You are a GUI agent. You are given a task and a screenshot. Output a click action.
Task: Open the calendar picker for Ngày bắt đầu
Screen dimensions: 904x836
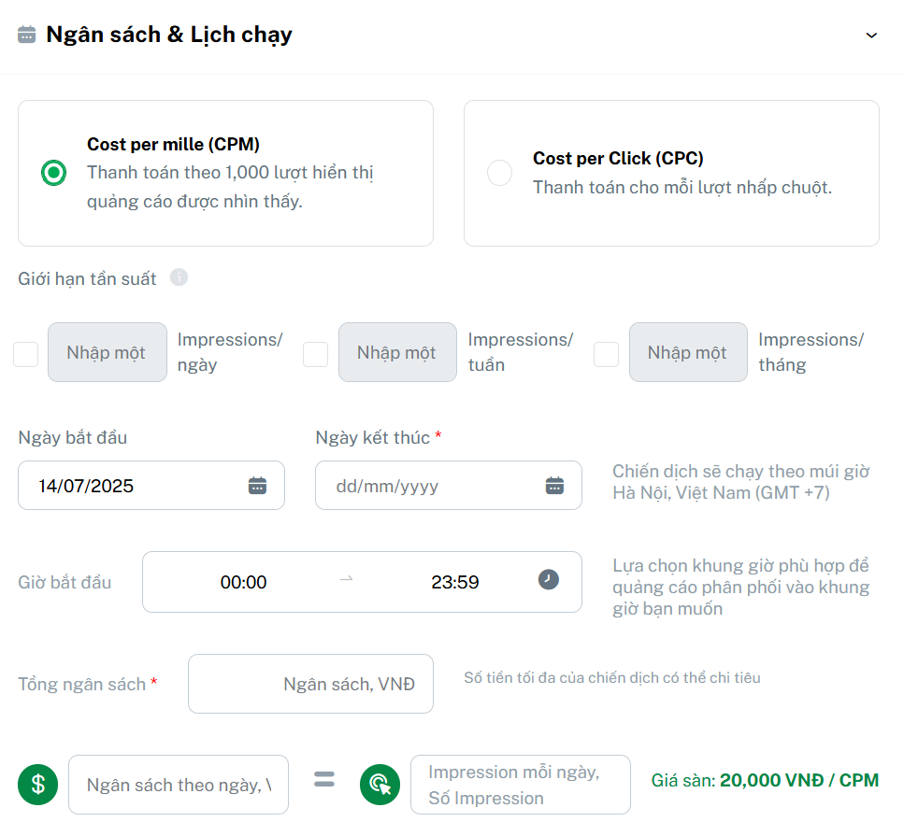257,485
